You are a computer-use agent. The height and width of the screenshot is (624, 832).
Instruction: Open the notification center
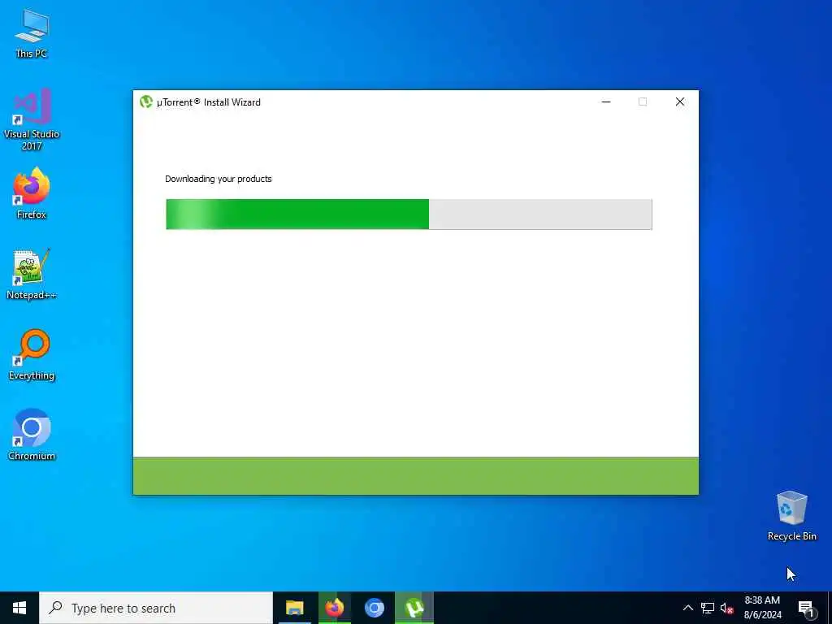tap(806, 608)
